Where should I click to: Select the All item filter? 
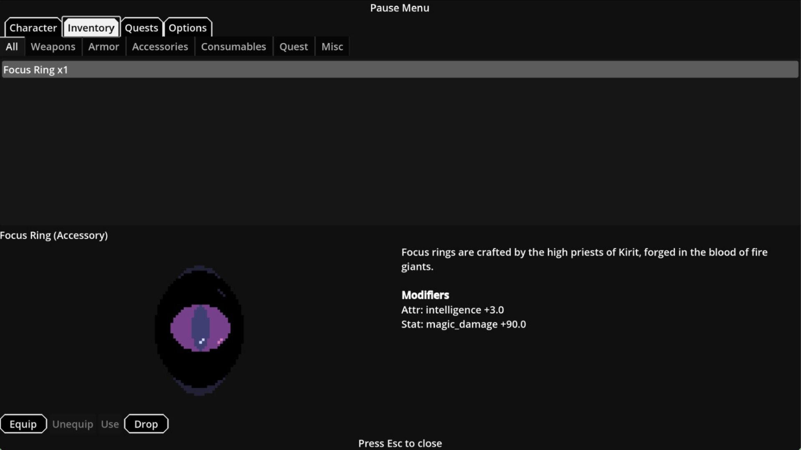pyautogui.click(x=12, y=47)
